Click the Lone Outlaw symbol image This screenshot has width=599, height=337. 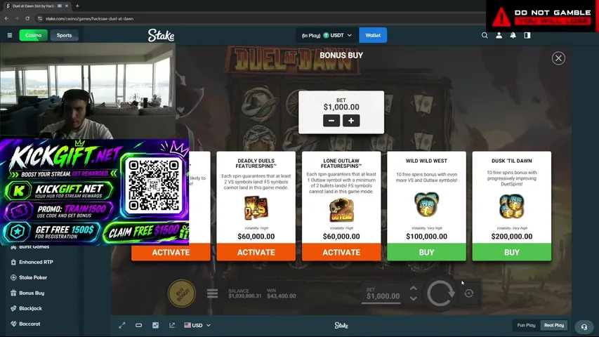(x=341, y=210)
